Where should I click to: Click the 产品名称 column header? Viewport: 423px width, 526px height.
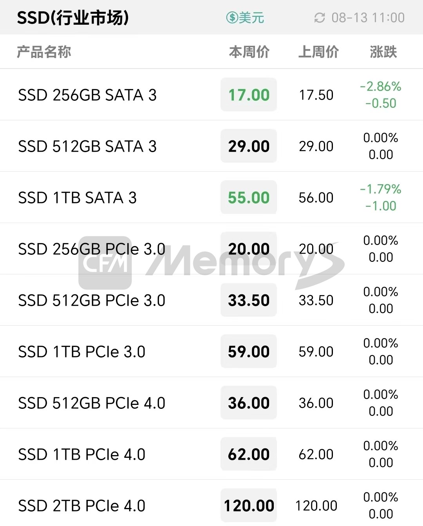(x=44, y=52)
